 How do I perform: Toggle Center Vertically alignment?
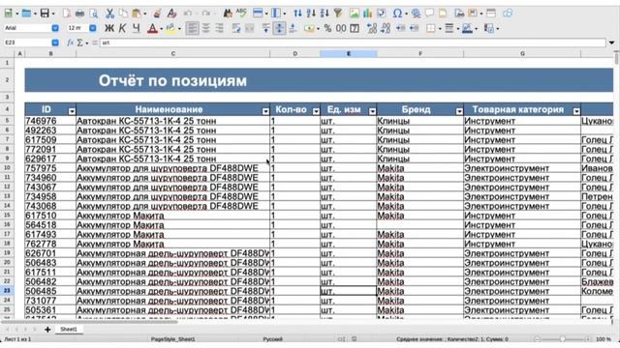point(279,28)
